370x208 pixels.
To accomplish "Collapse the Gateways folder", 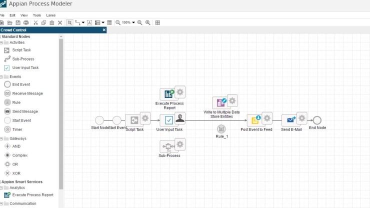I will click(1, 139).
